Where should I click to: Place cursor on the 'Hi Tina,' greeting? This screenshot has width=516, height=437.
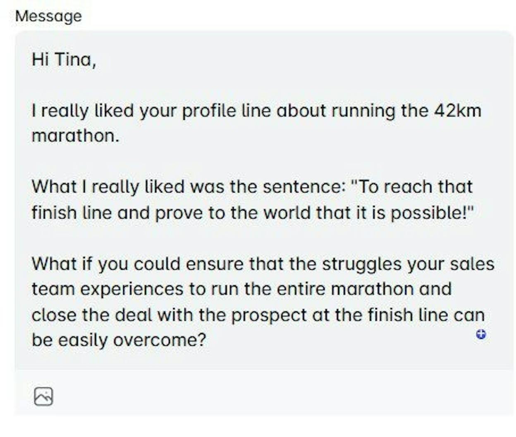coord(64,60)
